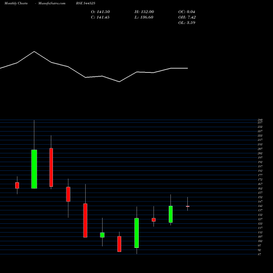Click the red candle body spanning 107 to 142
Screen dimensions: 273x273
85,221
